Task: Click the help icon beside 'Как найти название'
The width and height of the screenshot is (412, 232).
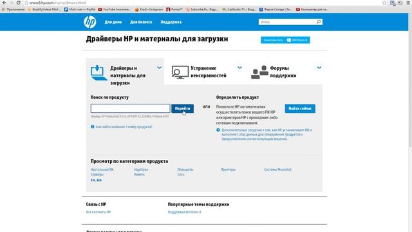Action: pyautogui.click(x=93, y=127)
